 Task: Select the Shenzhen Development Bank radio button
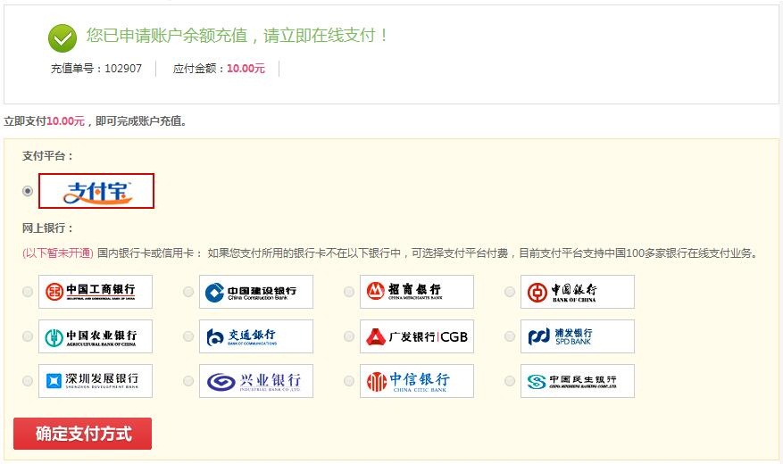click(28, 381)
